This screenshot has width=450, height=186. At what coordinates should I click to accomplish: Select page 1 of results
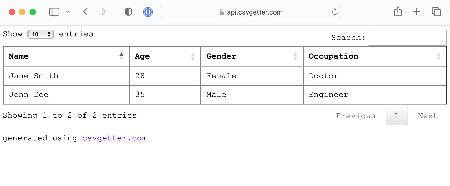click(x=397, y=116)
